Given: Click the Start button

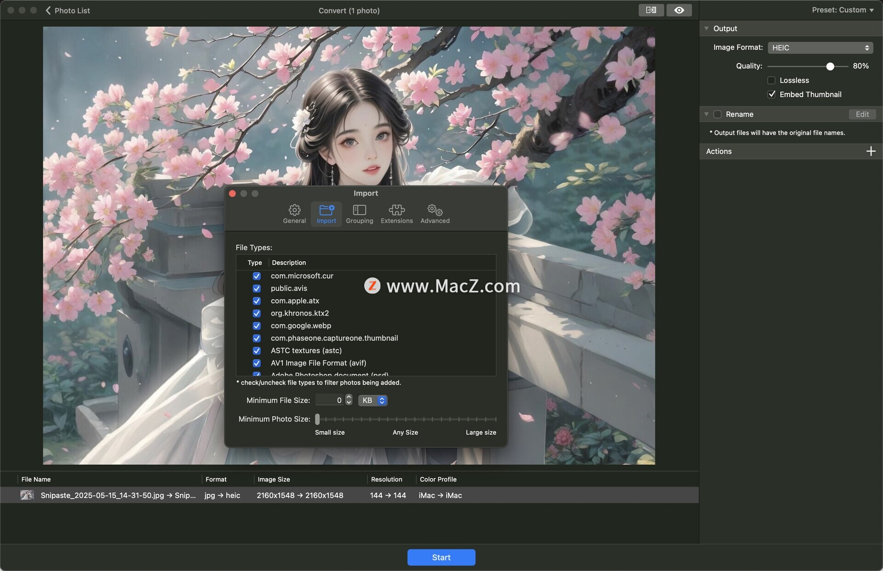Looking at the screenshot, I should (x=441, y=557).
